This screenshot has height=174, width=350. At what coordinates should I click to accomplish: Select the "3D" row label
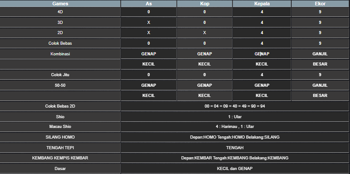click(x=60, y=23)
